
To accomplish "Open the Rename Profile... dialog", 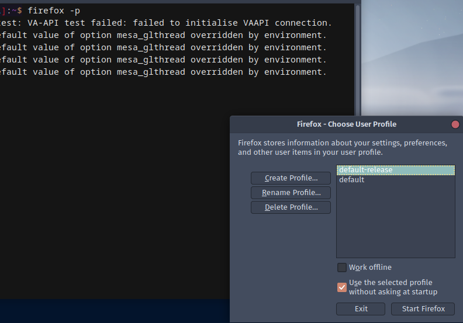I will point(291,193).
